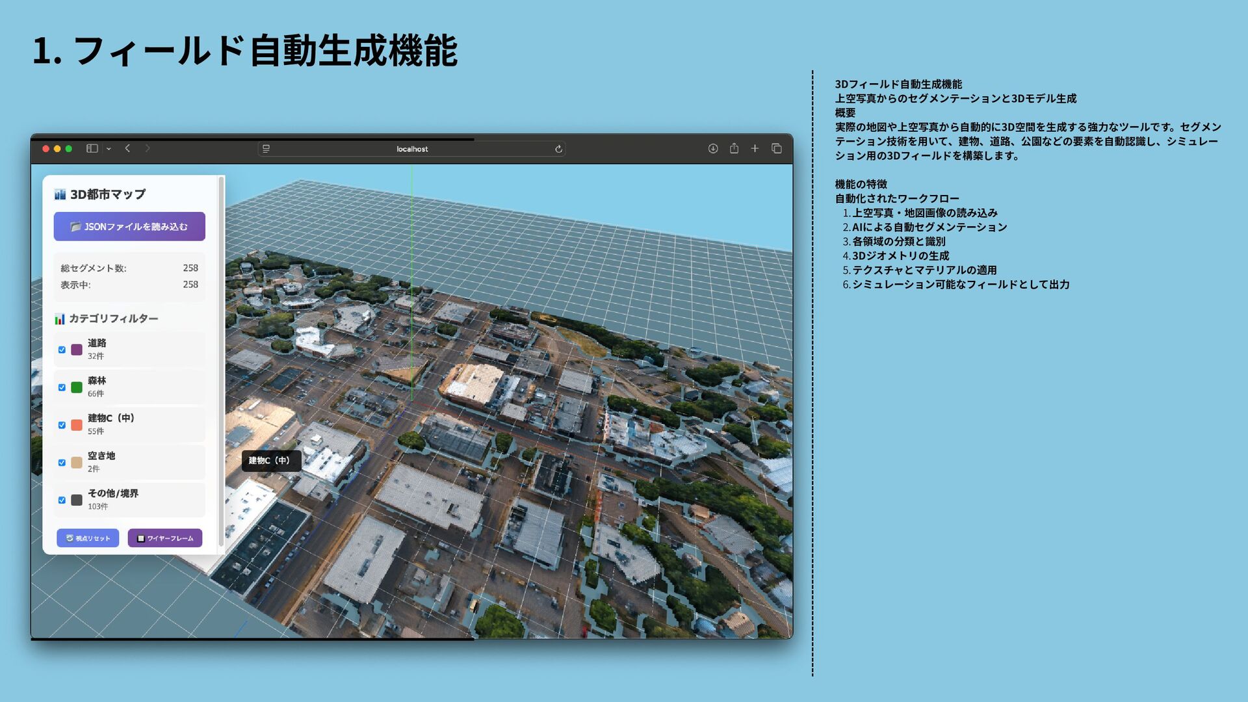
Task: Enable ワイヤーフレーム mode button
Action: 165,538
